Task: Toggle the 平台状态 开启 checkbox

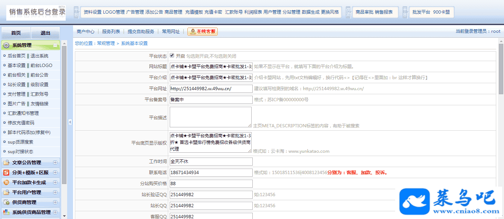Action: [172, 56]
